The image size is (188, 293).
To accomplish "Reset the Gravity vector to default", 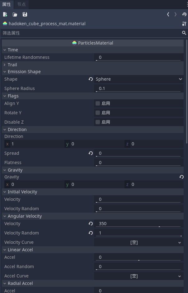I will pos(181,177).
